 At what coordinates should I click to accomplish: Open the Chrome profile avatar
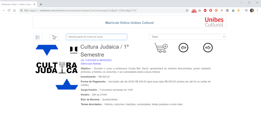click(252, 10)
